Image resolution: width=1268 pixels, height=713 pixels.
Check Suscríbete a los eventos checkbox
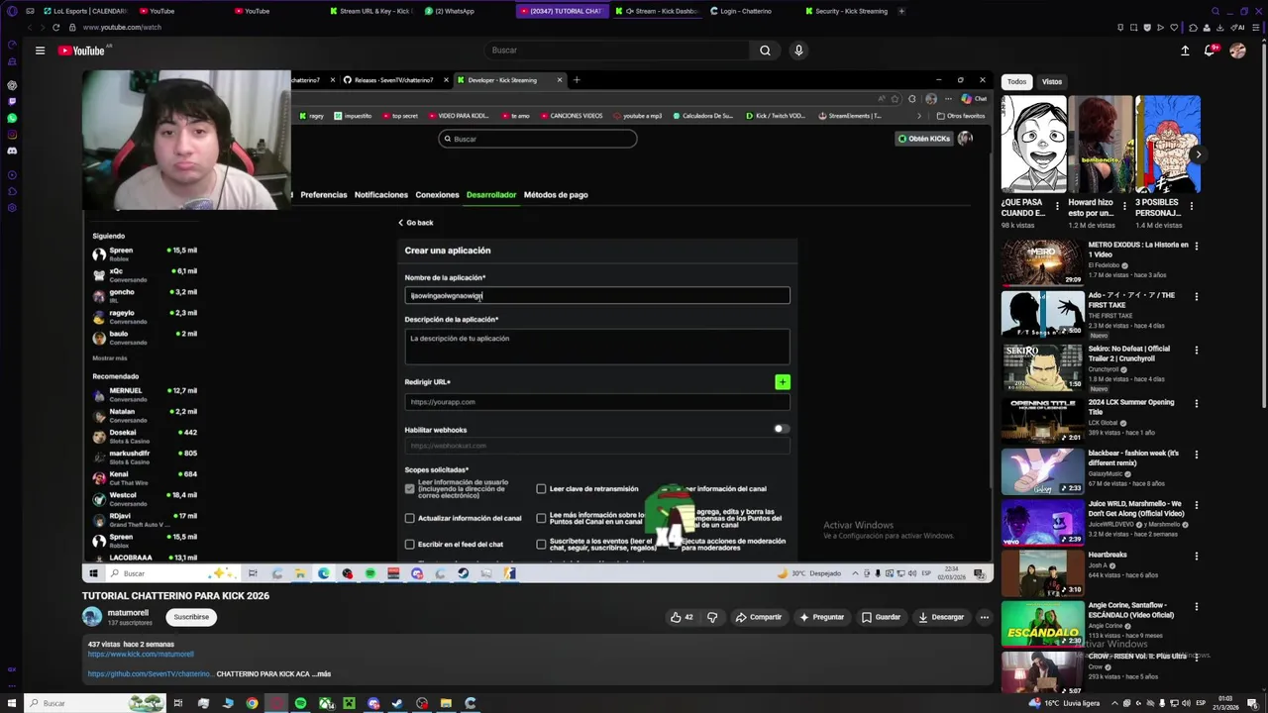541,544
